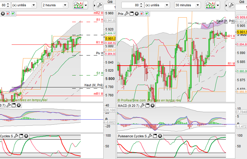Image resolution: width=247 pixels, height=159 pixels.
Task: Toggle the window icon of the Prix panel
Action: (x=131, y=14)
